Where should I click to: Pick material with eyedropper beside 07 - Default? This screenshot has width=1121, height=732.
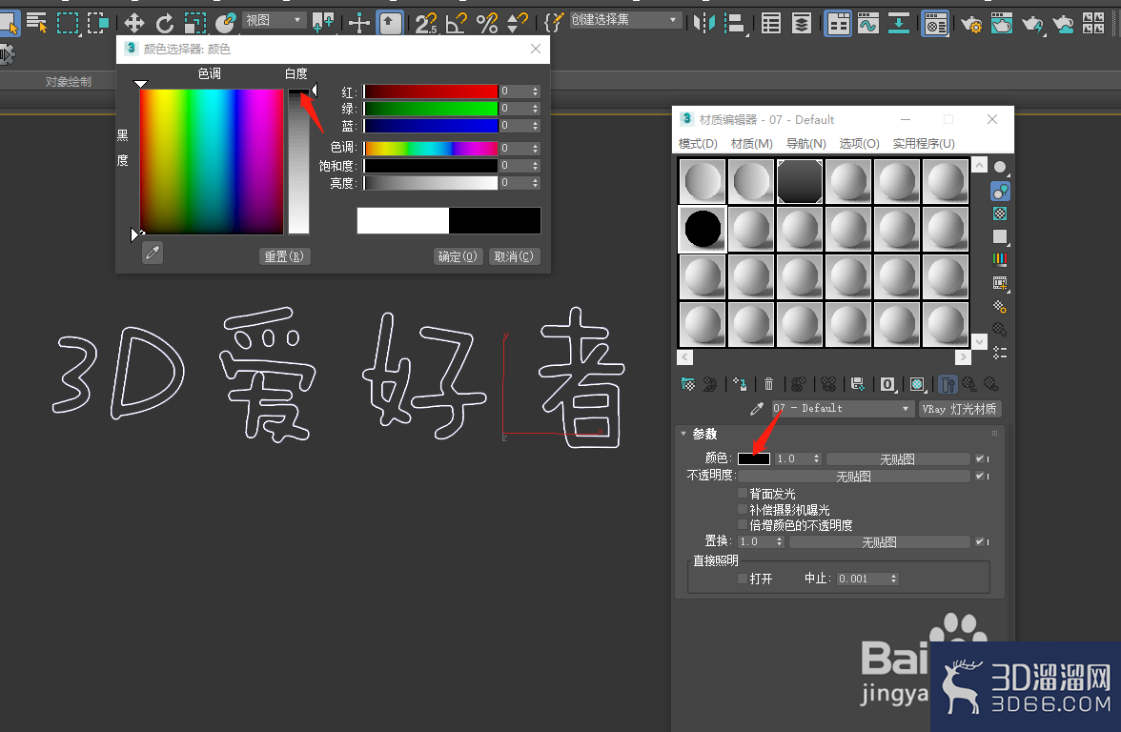[757, 409]
